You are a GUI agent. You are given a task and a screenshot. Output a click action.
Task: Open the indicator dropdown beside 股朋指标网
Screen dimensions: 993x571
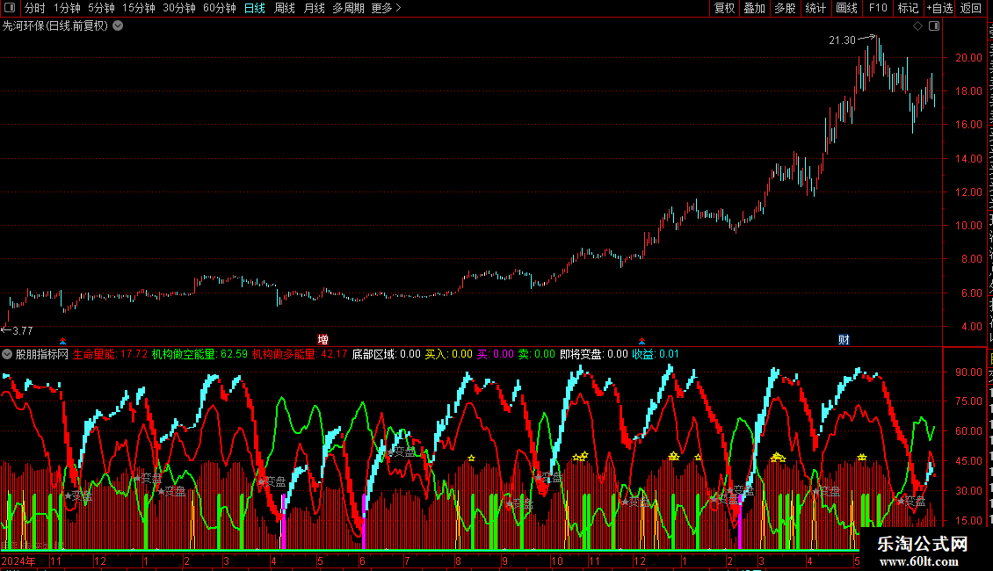coord(7,355)
